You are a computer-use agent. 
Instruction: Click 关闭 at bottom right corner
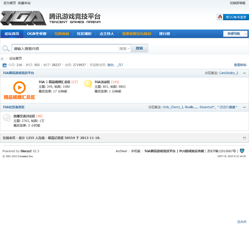[x=242, y=222]
